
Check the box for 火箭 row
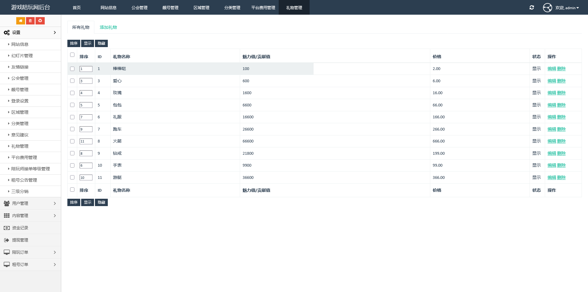point(72,141)
